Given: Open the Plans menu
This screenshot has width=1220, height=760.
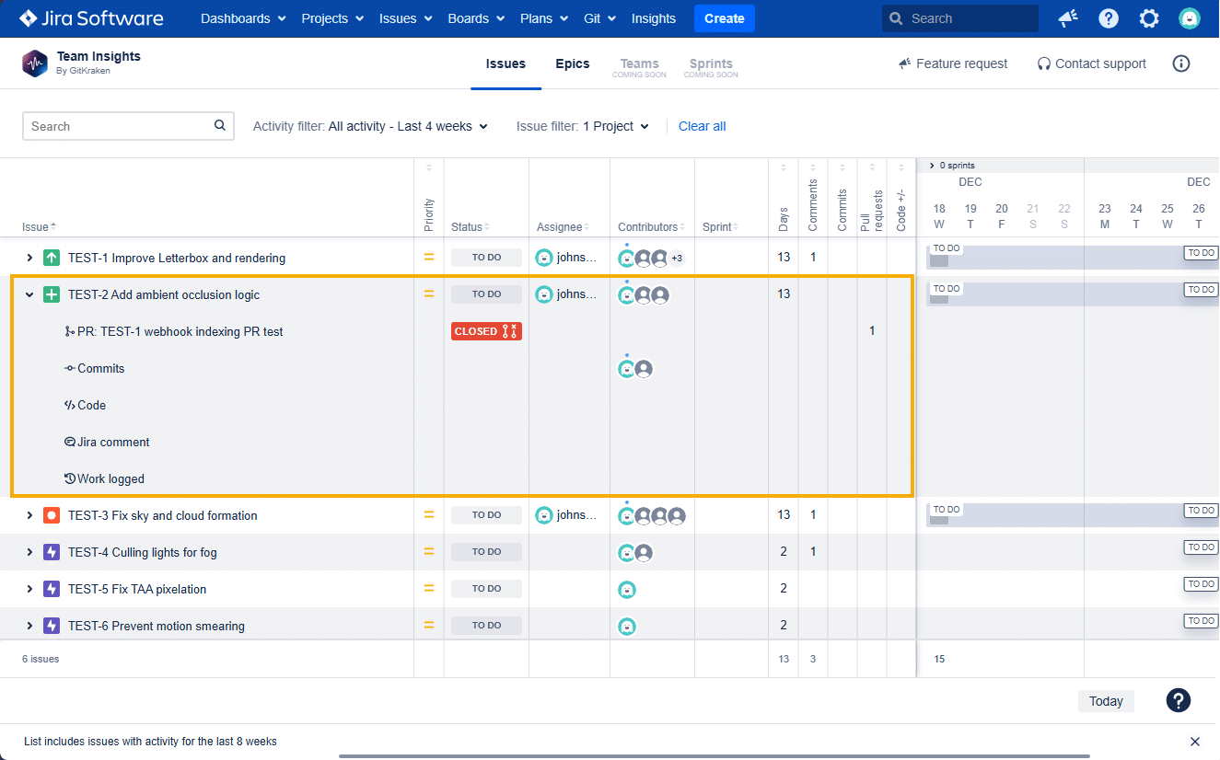Looking at the screenshot, I should click(544, 18).
